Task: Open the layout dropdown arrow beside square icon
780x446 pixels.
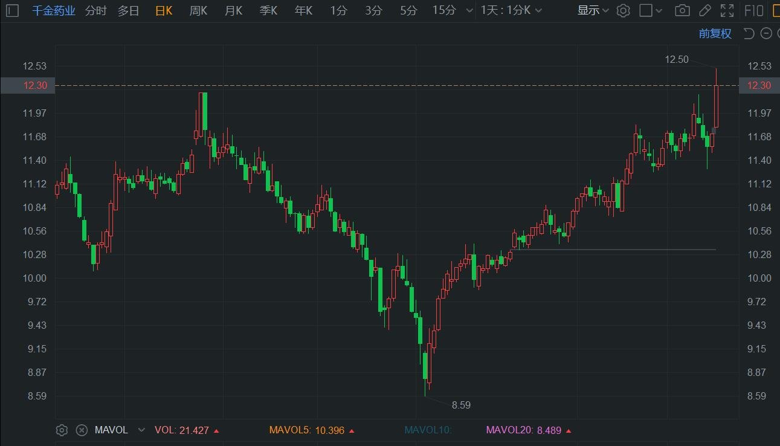Action: pyautogui.click(x=659, y=10)
